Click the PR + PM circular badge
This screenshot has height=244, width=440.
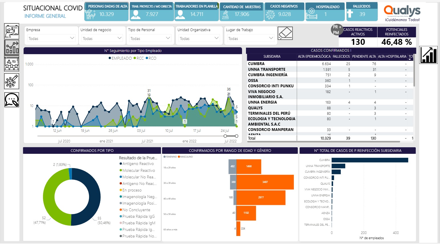tap(337, 30)
